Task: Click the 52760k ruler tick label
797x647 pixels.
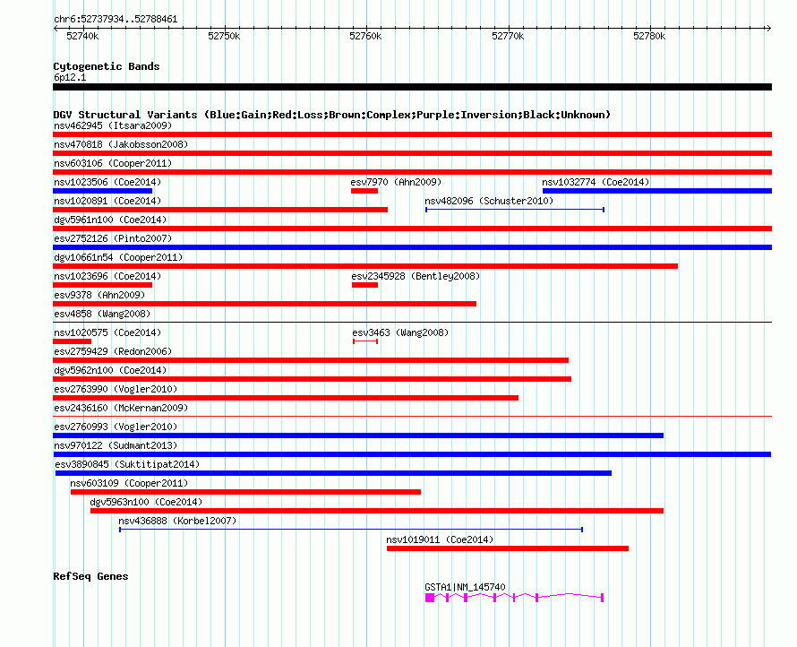Action: [365, 36]
